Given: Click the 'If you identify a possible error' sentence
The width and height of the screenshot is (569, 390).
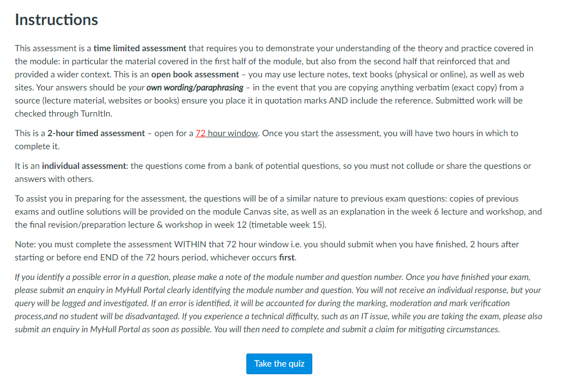Looking at the screenshot, I should coord(209,277).
